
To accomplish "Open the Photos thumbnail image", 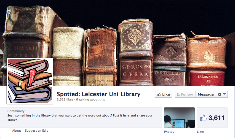I will [x=179, y=118].
